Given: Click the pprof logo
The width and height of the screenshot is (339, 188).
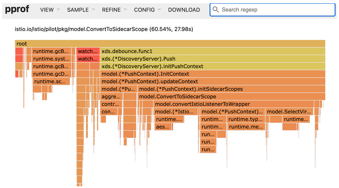Looking at the screenshot, I should coord(17,9).
